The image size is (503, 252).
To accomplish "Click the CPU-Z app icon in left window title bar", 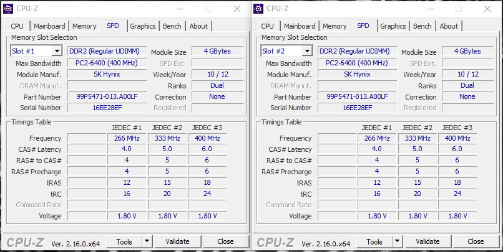I will point(8,9).
